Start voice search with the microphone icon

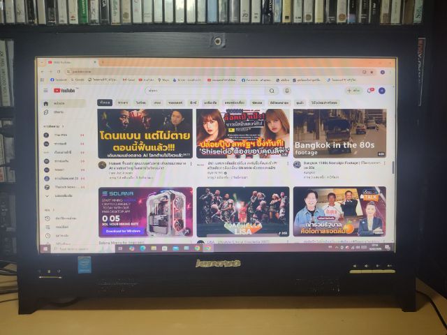tap(287, 91)
